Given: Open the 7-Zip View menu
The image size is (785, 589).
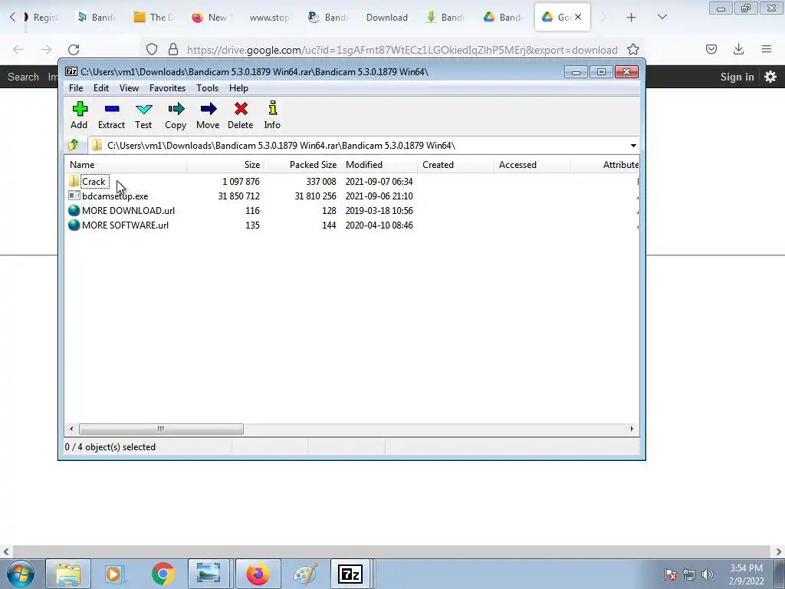Looking at the screenshot, I should [x=129, y=88].
